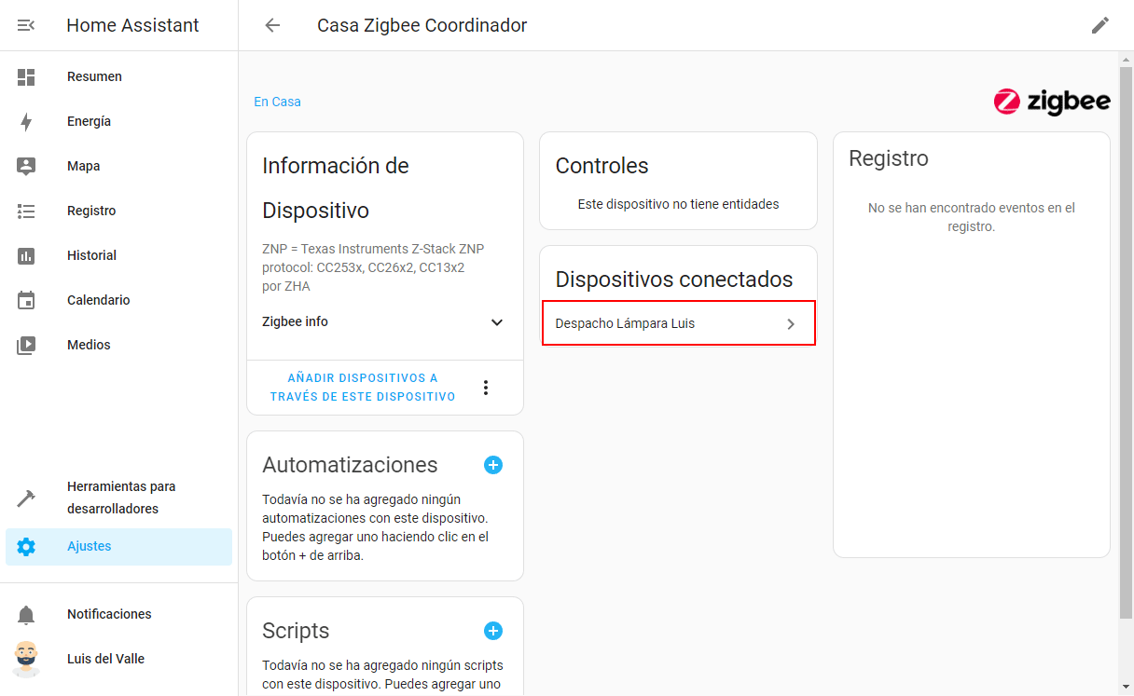This screenshot has height=696, width=1134.
Task: Go to the Mapa view
Action: pyautogui.click(x=83, y=166)
